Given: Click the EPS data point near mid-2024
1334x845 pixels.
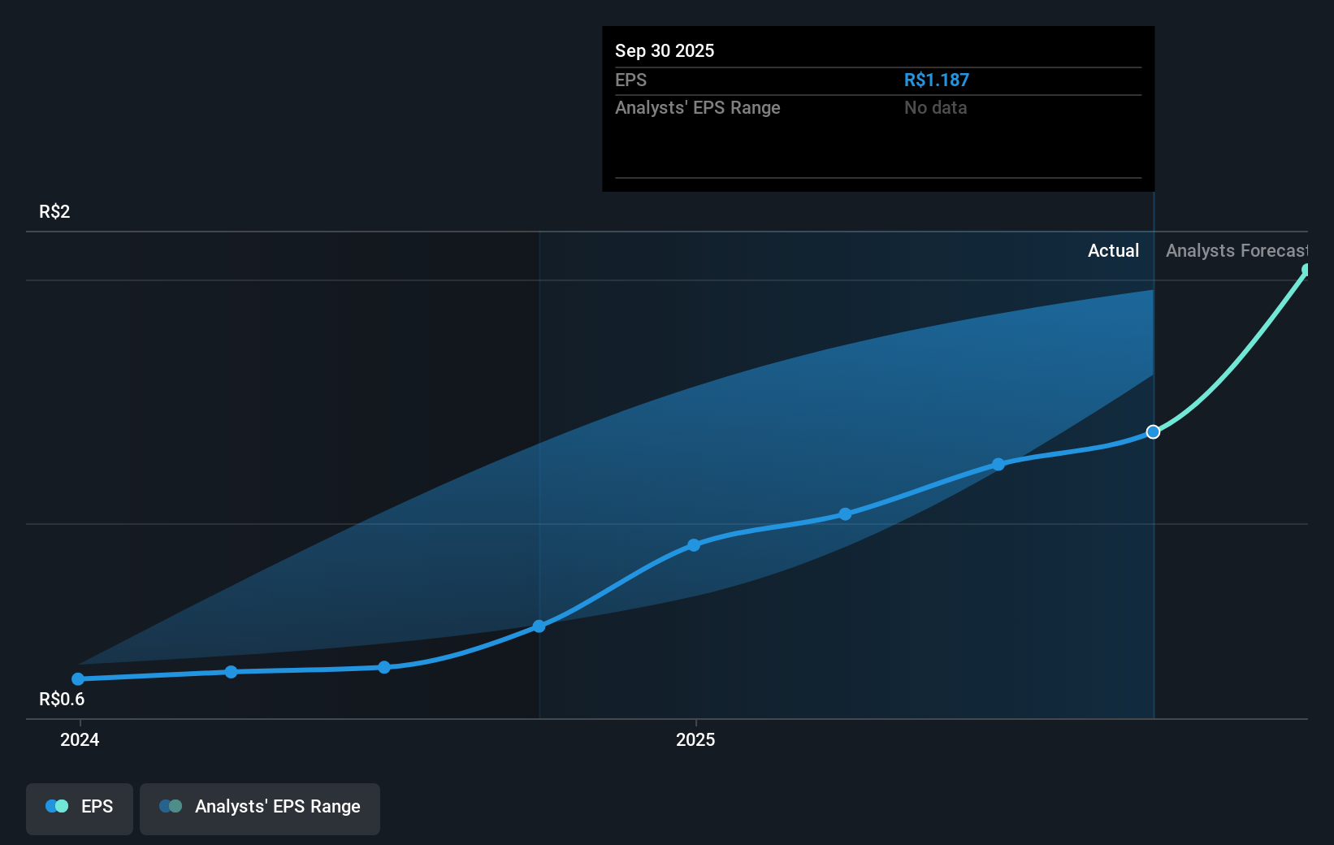Looking at the screenshot, I should [383, 667].
